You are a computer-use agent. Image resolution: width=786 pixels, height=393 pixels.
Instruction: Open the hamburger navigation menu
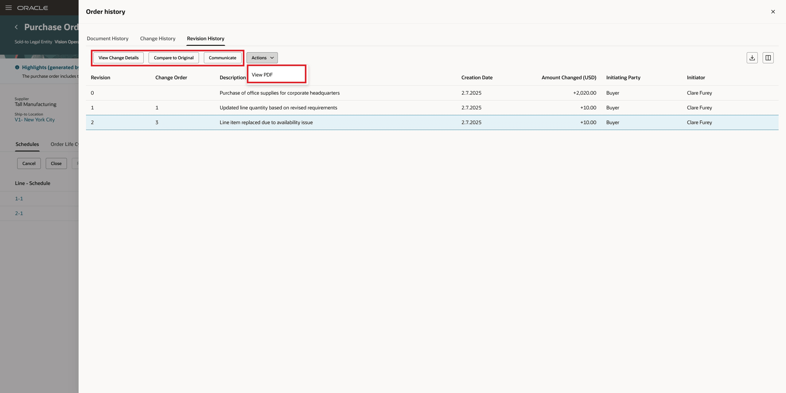pos(9,8)
